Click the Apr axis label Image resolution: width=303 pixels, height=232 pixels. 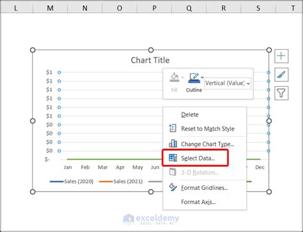click(120, 167)
